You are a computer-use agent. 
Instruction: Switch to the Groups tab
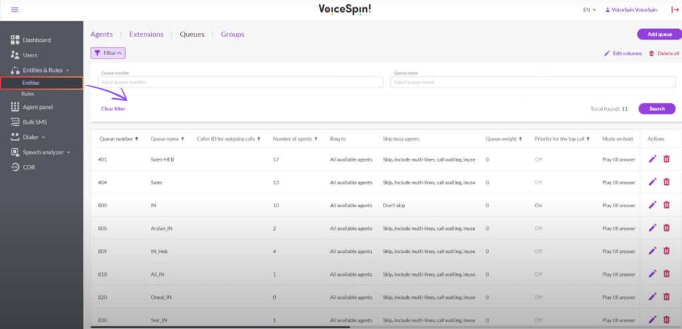[232, 35]
